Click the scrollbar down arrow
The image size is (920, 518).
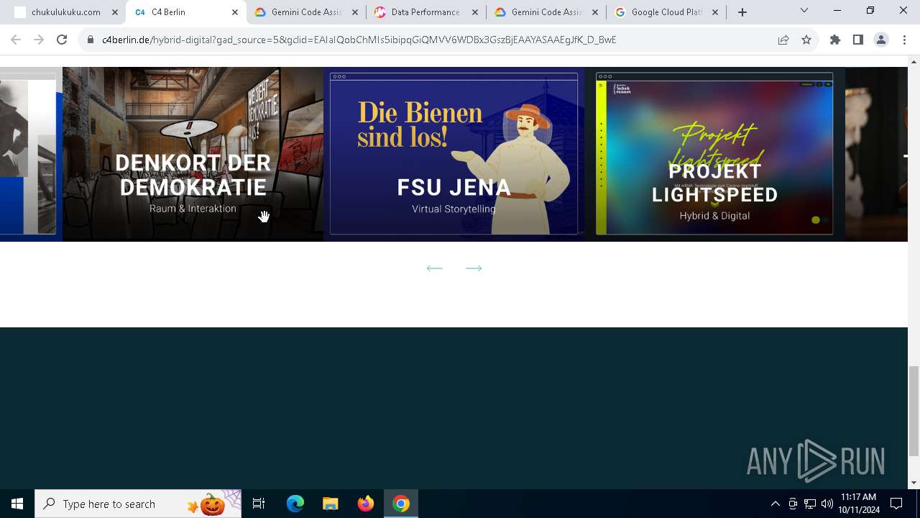[914, 483]
